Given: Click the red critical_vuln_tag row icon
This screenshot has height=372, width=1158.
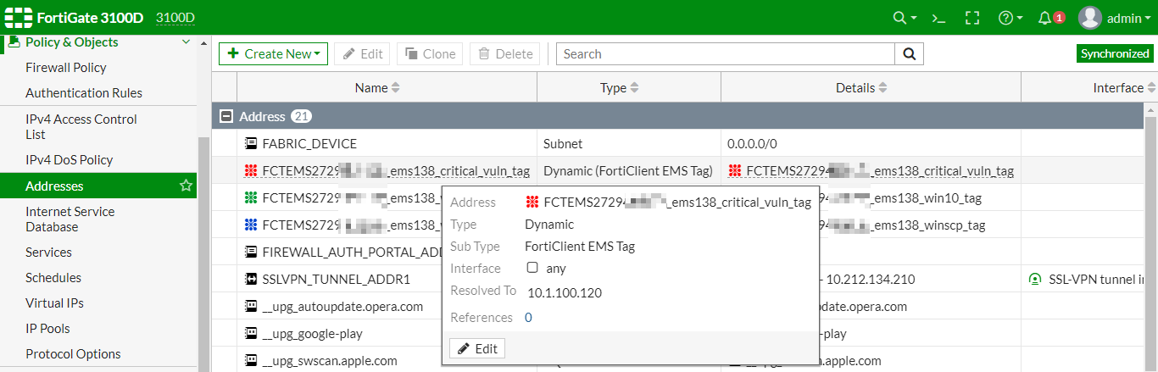Looking at the screenshot, I should tap(250, 171).
